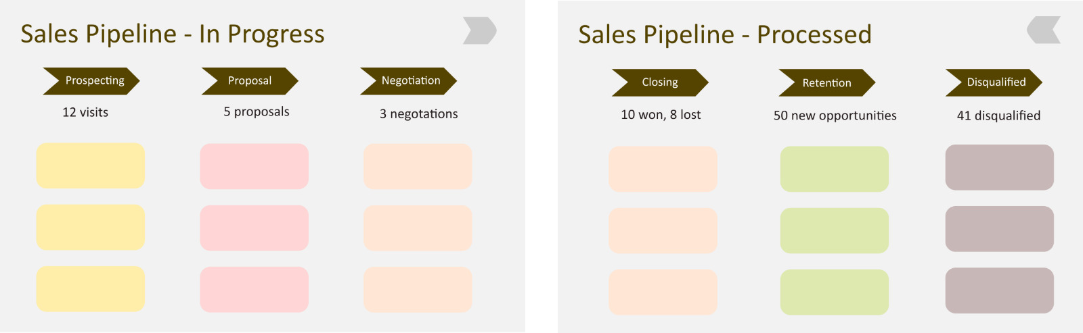This screenshot has width=1083, height=333.
Task: Select the "50 new opportunities" text
Action: tap(835, 116)
